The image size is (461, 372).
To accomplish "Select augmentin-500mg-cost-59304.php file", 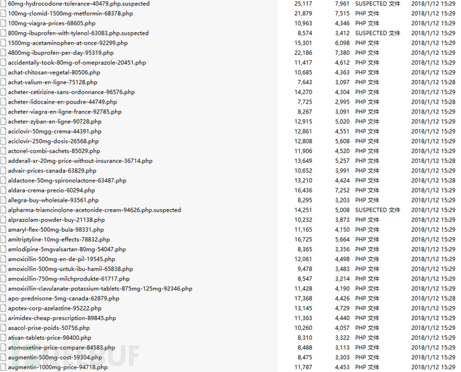I will coord(55,357).
